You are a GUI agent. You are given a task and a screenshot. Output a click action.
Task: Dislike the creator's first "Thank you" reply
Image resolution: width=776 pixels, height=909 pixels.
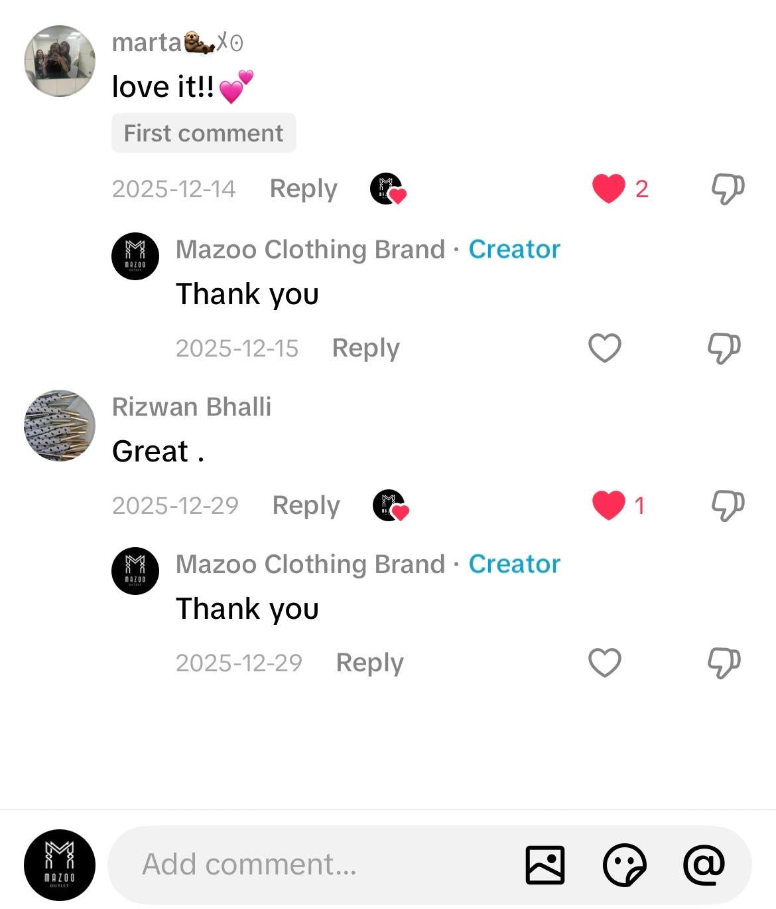coord(724,348)
